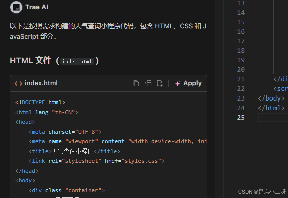The width and height of the screenshot is (288, 198).
Task: Click the intro paragraph about 天气查询小程序代码
Action: [108, 31]
